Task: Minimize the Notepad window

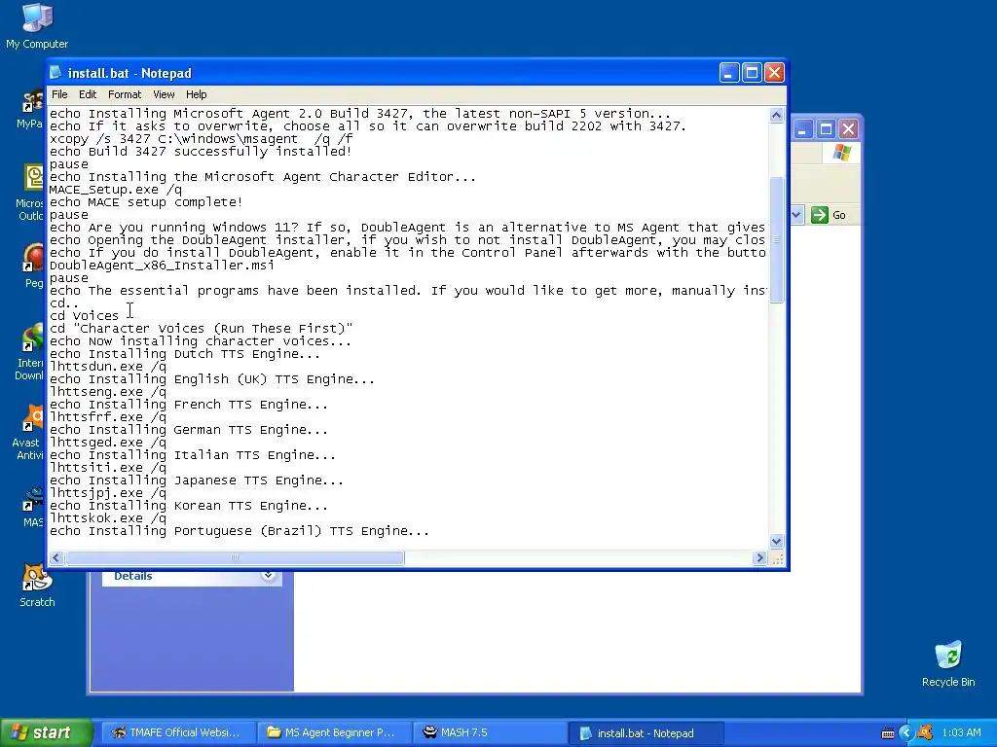Action: pyautogui.click(x=729, y=73)
